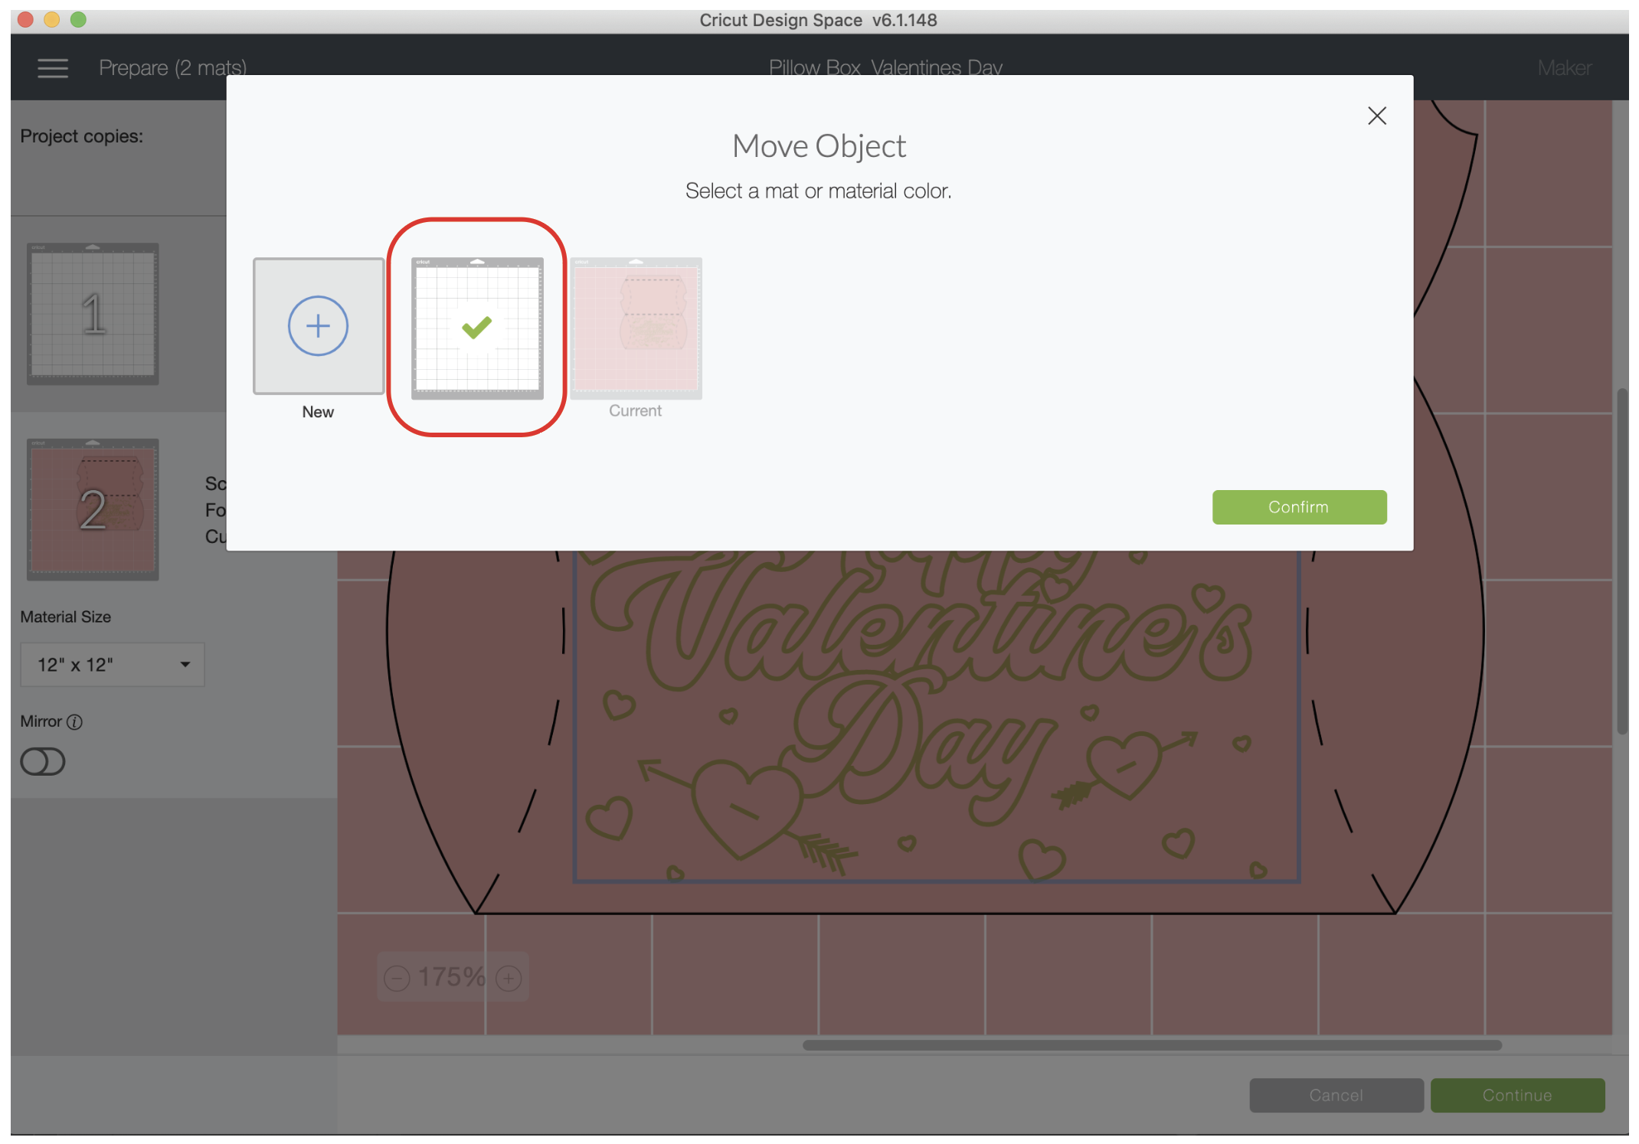
Task: Select the pink Current mat thumbnail
Action: coord(636,328)
